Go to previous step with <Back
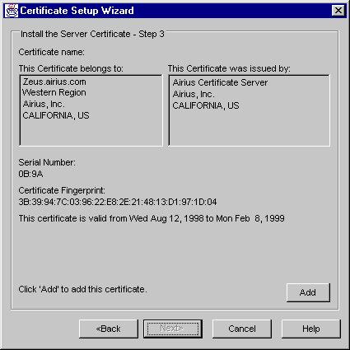Image resolution: width=350 pixels, height=350 pixels. [109, 329]
